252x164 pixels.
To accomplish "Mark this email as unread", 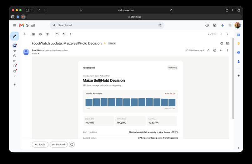I will tap(57, 34).
